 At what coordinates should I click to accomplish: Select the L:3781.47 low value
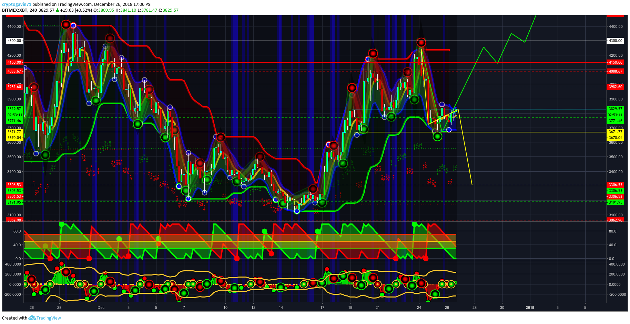coord(147,10)
